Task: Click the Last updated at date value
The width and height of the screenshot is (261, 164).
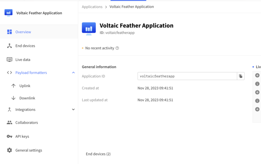Action: pos(155,100)
